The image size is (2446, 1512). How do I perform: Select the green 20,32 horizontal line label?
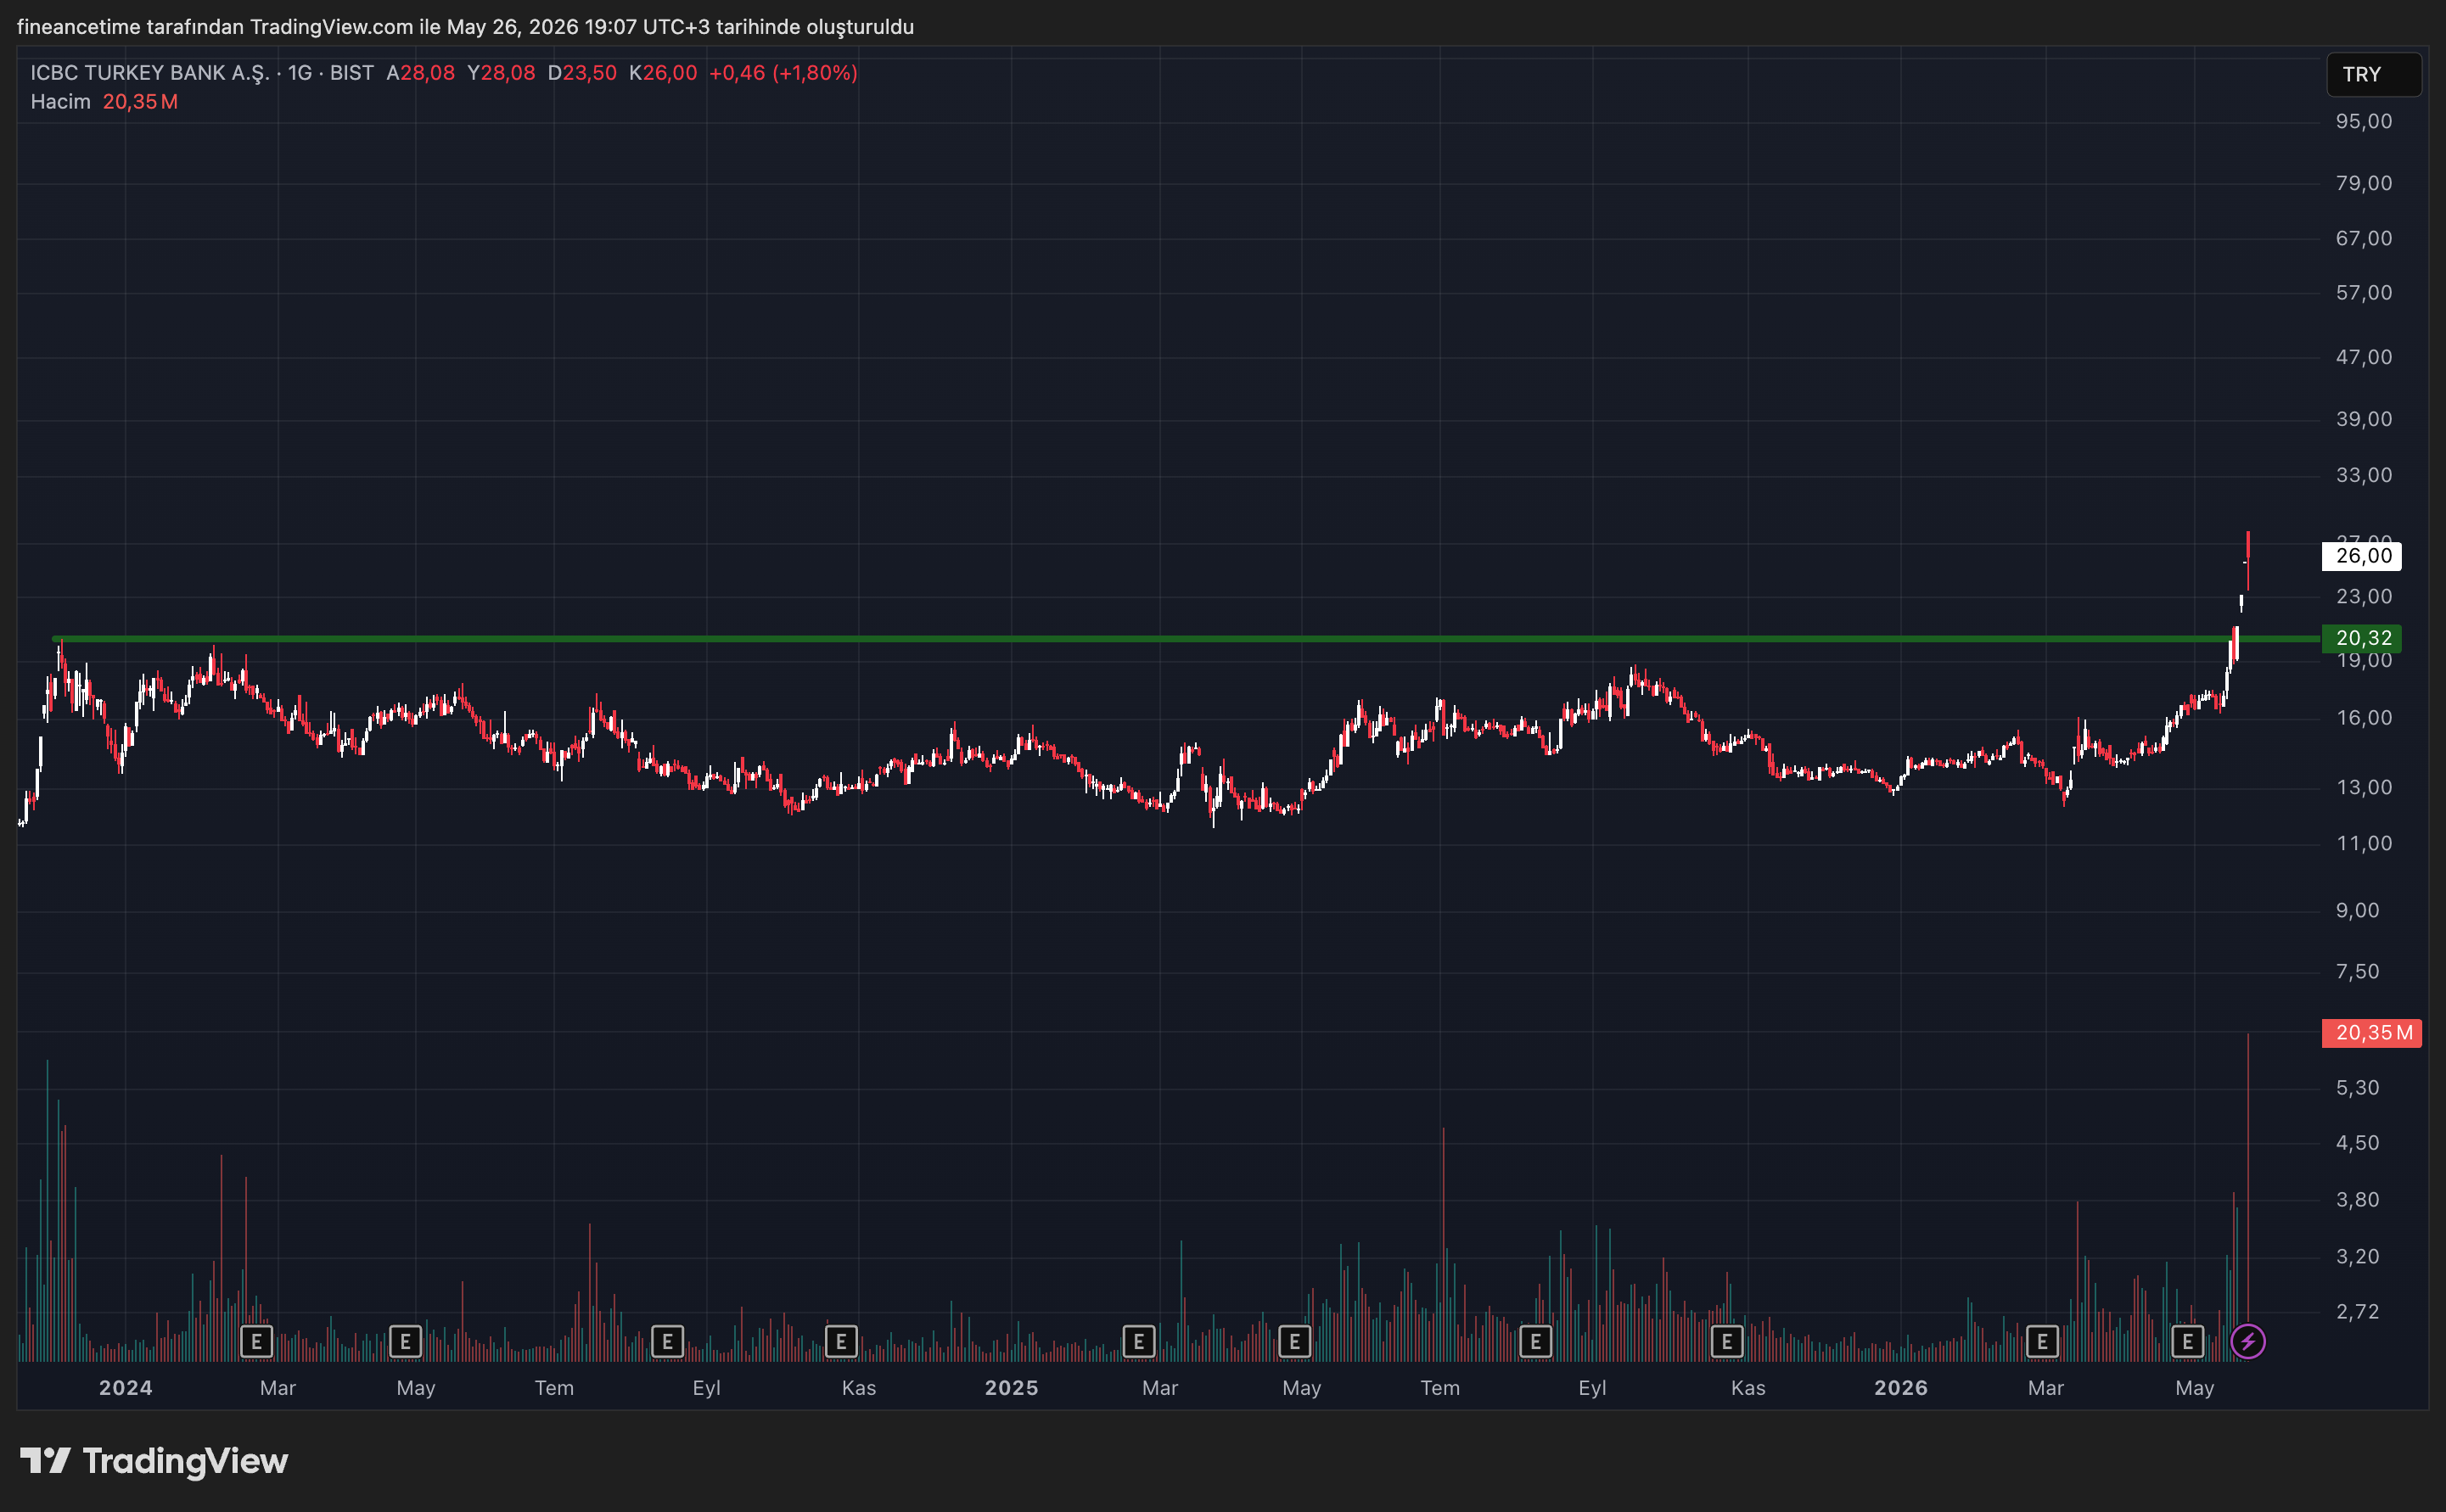pyautogui.click(x=2362, y=638)
